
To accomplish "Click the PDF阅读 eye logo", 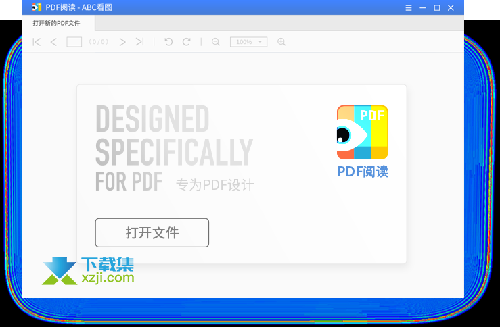I will [x=362, y=132].
